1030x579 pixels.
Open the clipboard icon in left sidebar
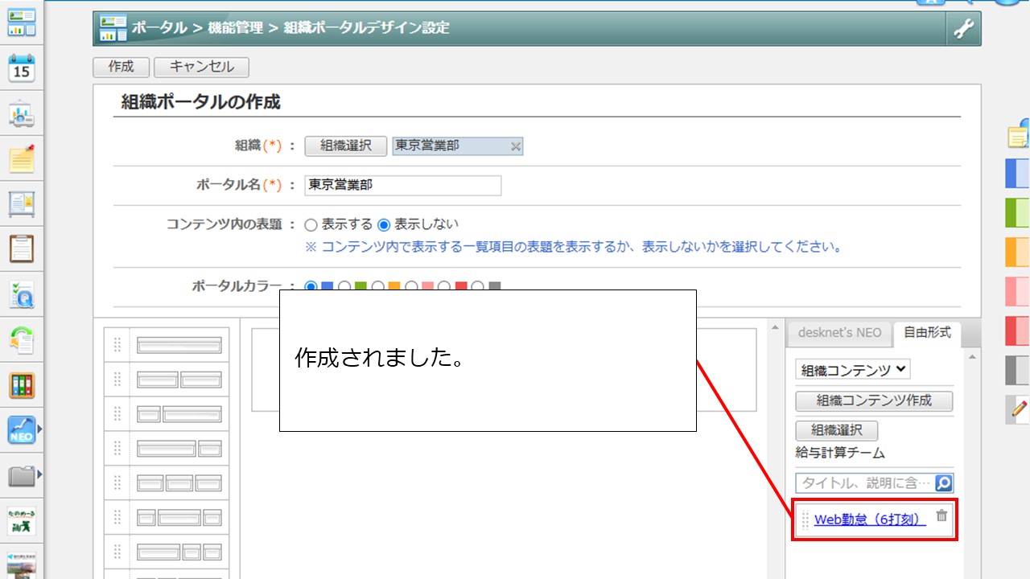[22, 249]
